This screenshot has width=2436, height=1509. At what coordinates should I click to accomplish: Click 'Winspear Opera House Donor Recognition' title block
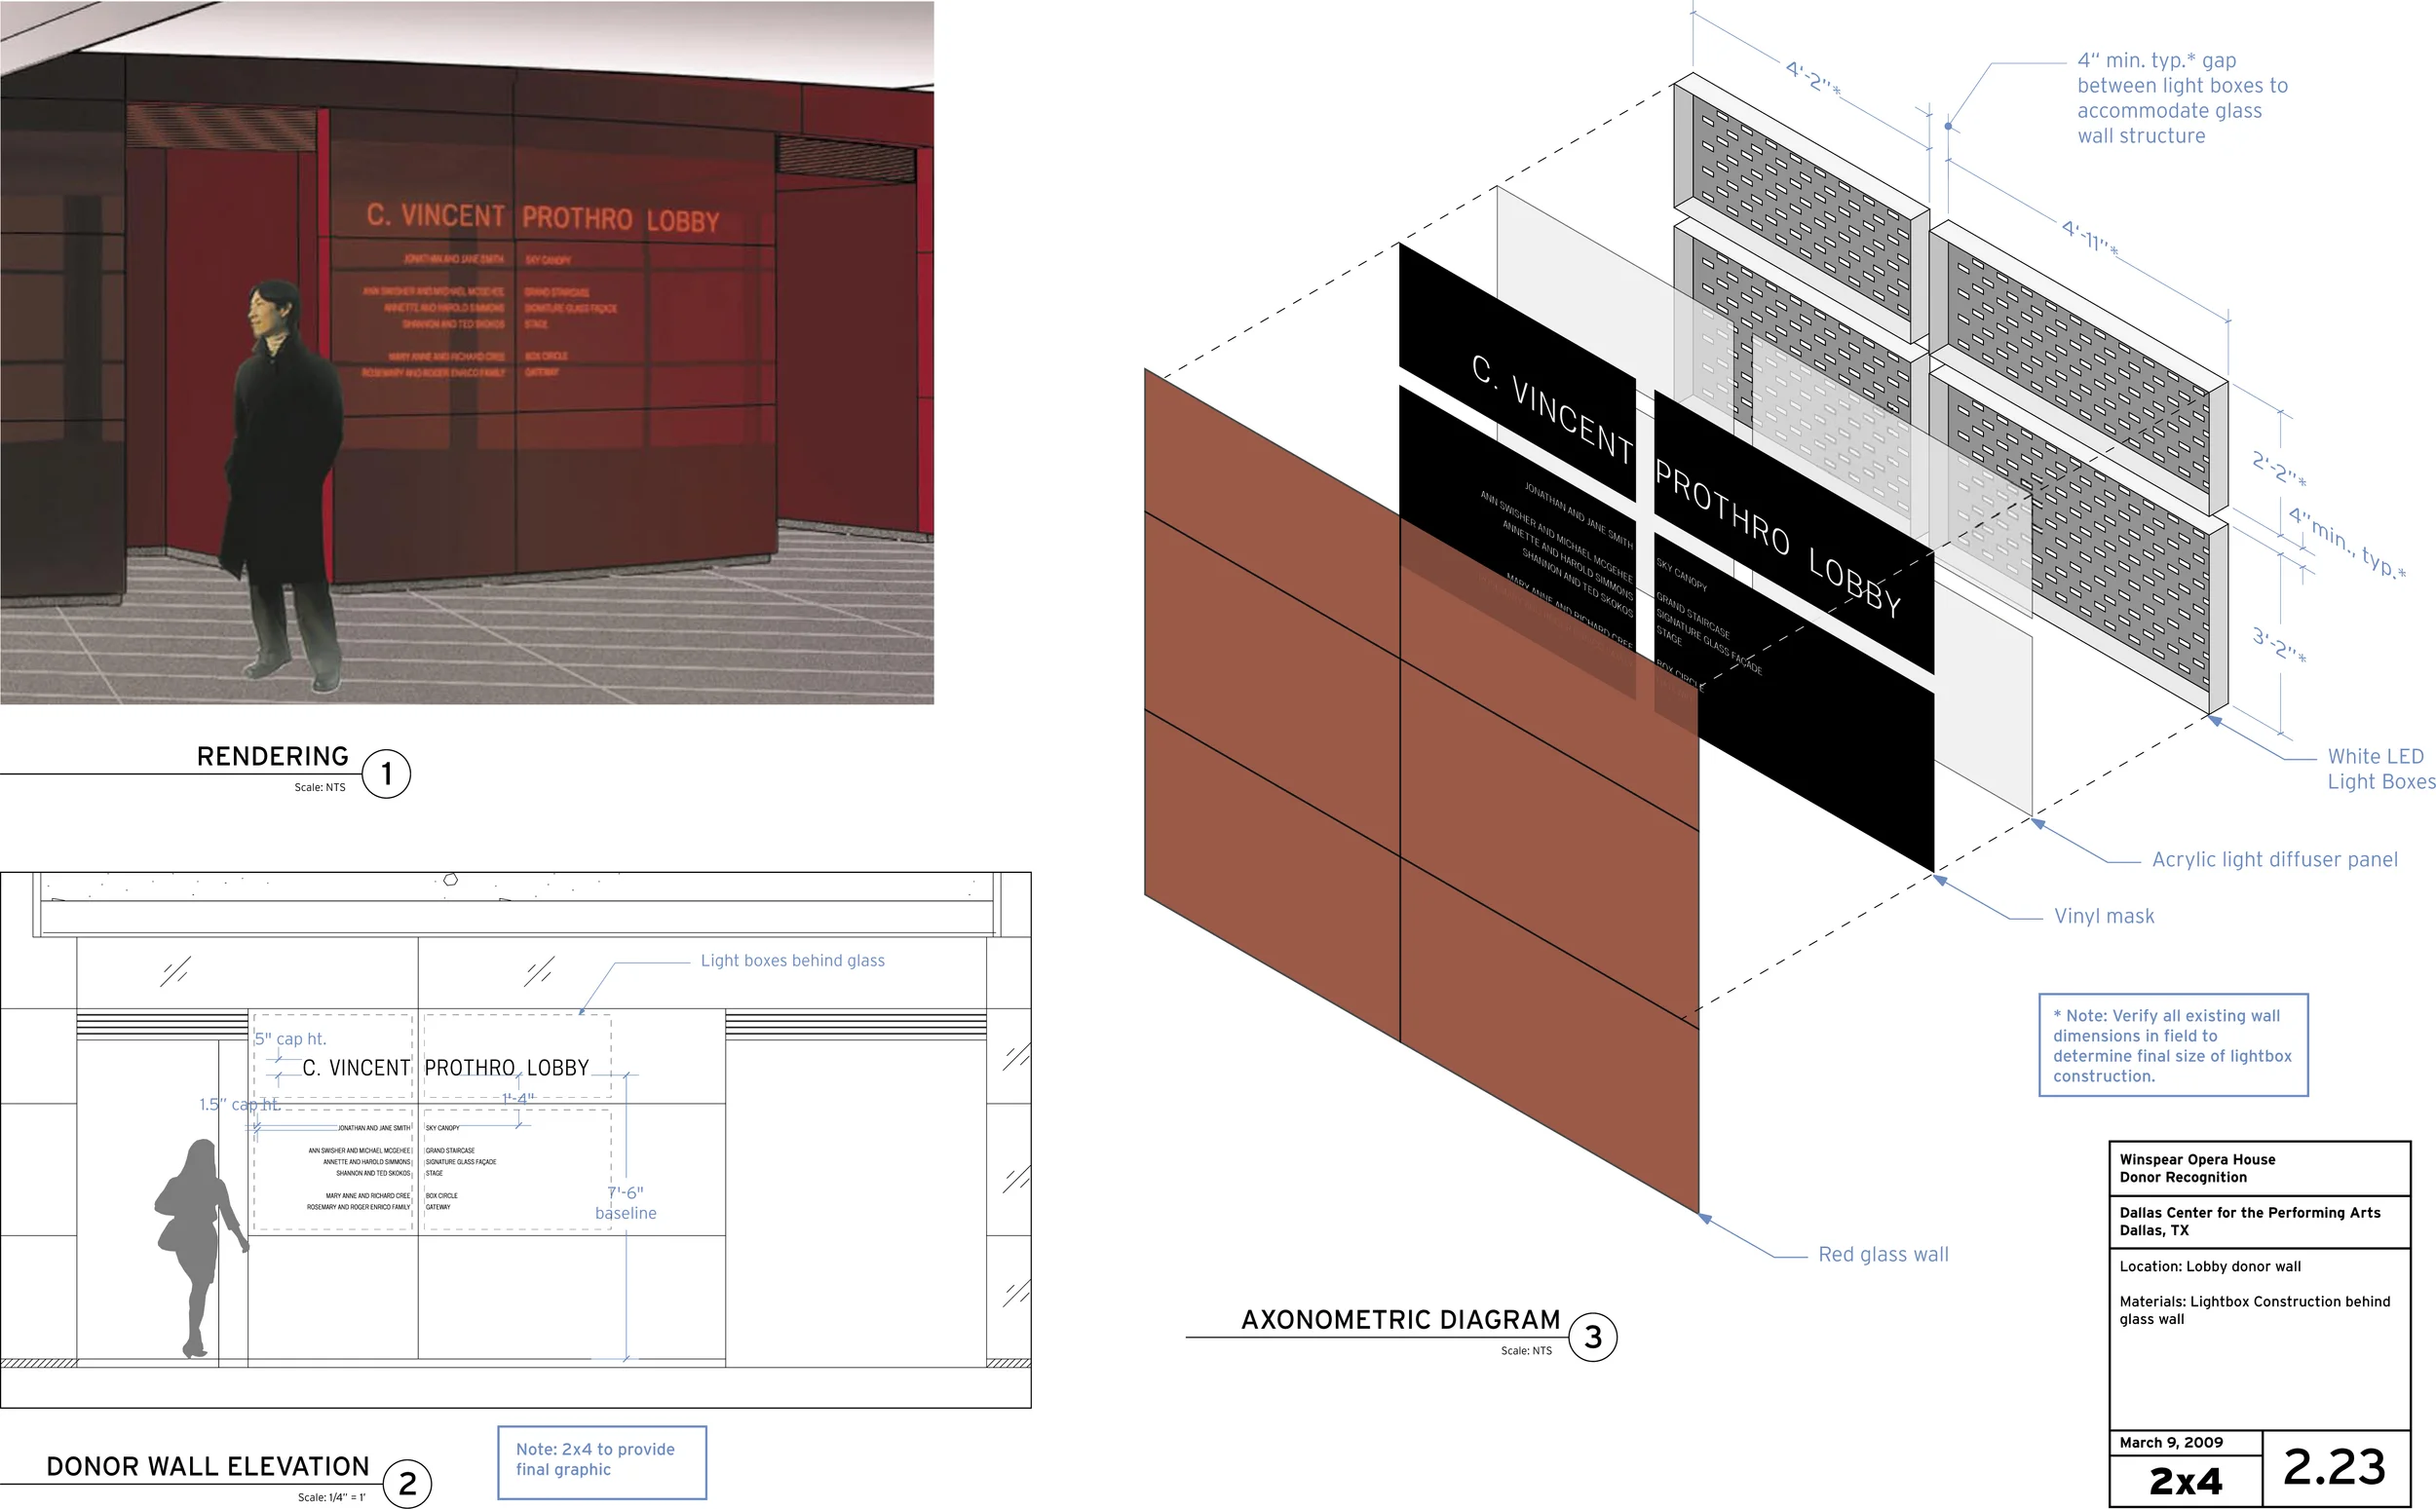[x=2197, y=1169]
